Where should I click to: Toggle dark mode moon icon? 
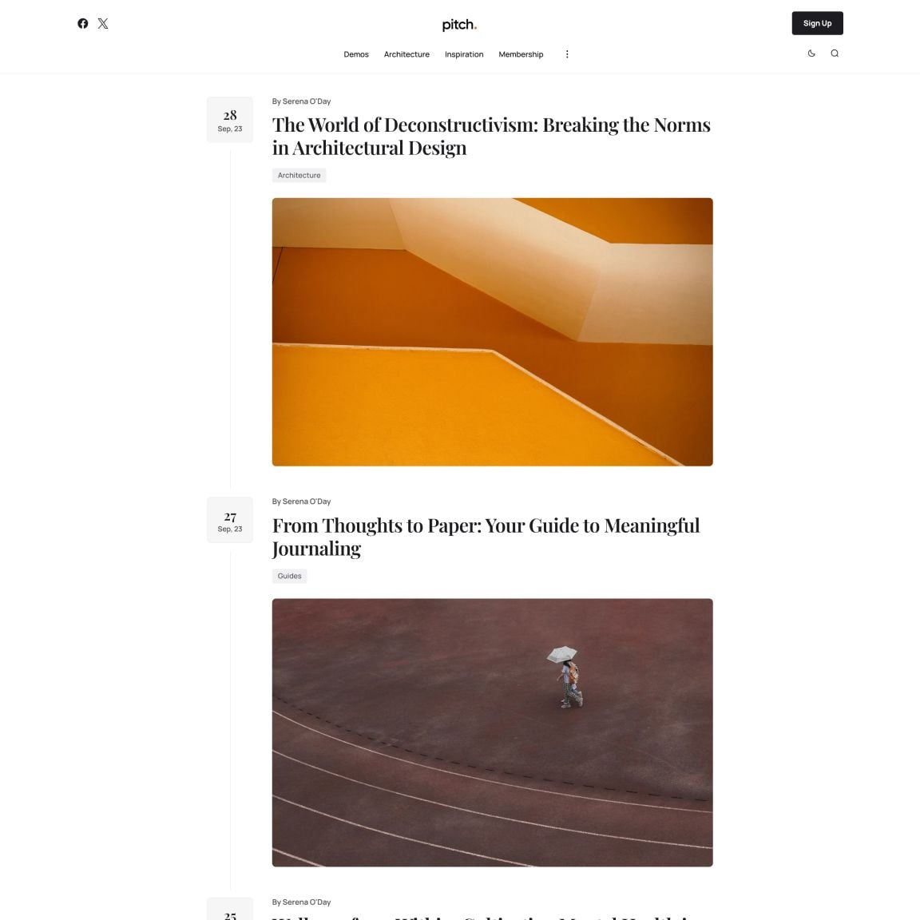811,54
